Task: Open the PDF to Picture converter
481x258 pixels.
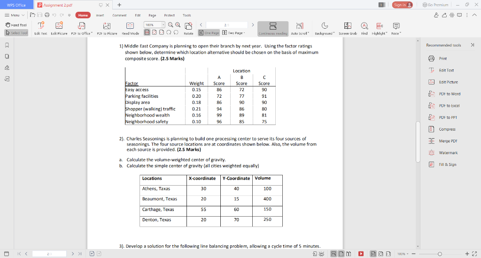Action: coord(107,28)
